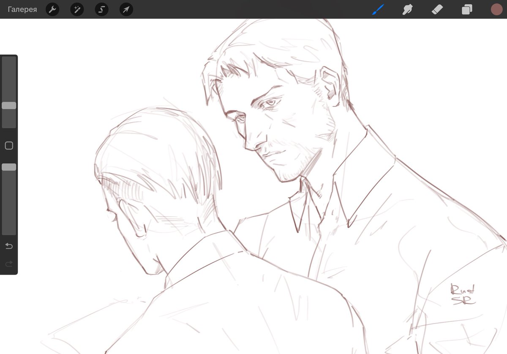
Task: Select the Brush tool
Action: [378, 9]
